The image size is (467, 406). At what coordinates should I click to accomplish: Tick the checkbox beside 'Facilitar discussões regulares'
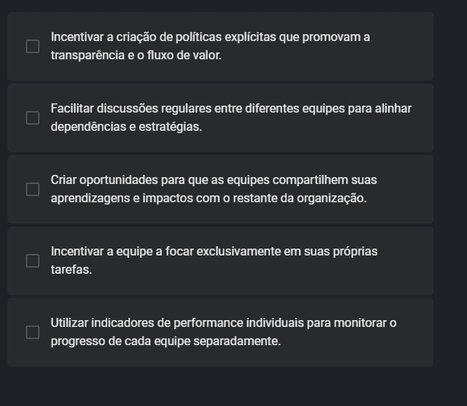[x=33, y=118]
